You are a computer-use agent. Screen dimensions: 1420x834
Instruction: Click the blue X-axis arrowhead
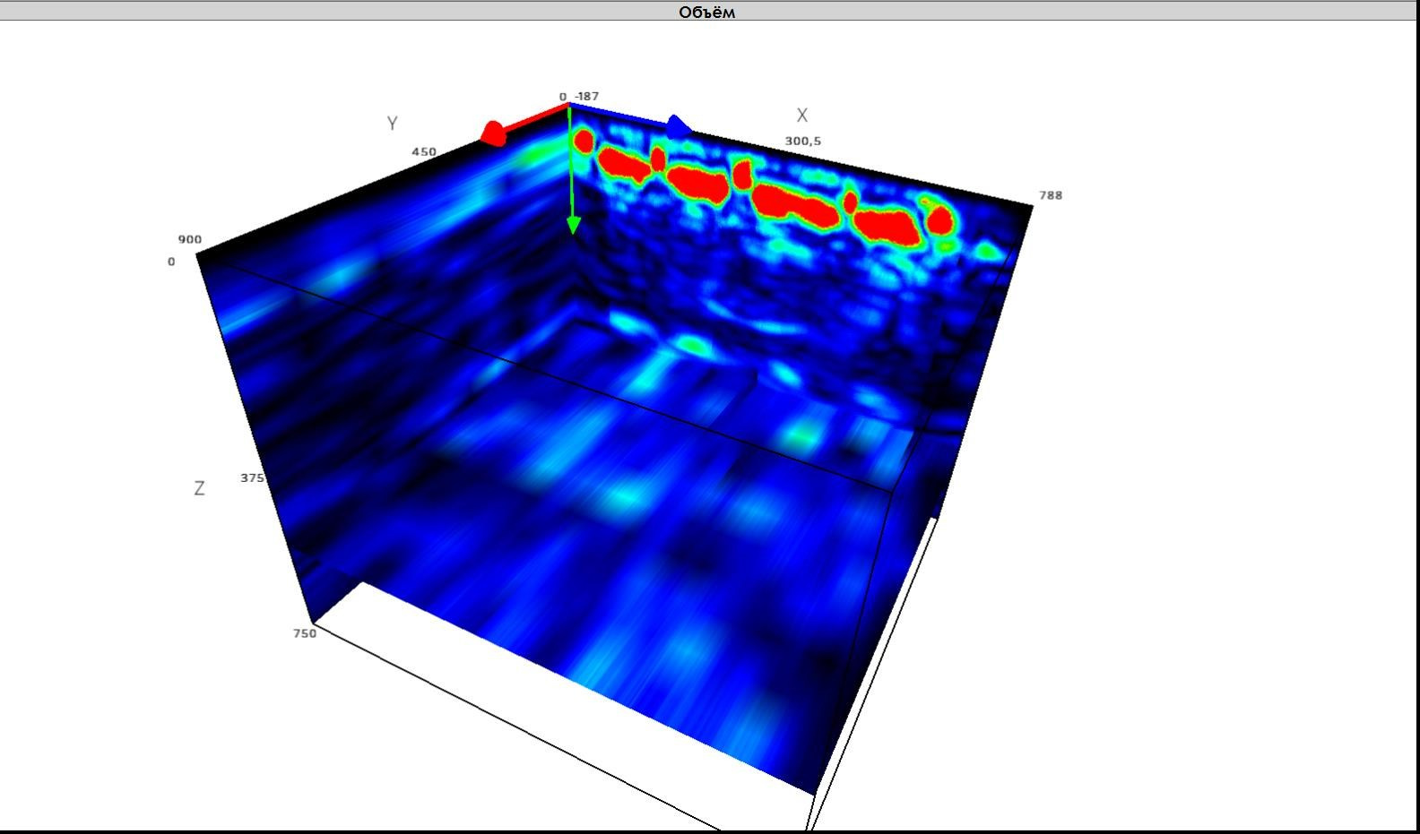pos(680,127)
